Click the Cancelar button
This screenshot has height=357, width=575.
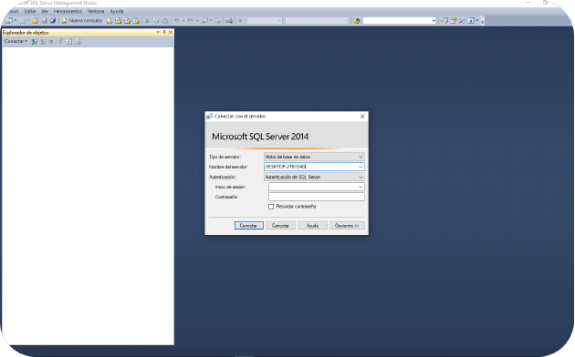pos(280,226)
